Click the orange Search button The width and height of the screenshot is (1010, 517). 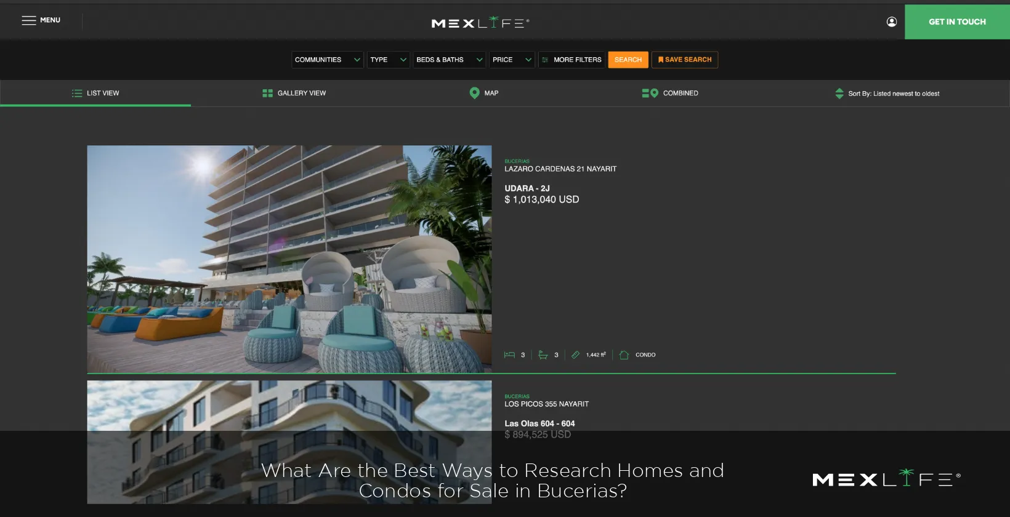click(628, 60)
